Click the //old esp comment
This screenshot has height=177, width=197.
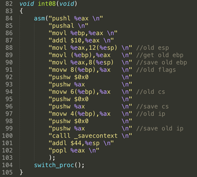pos(152,48)
